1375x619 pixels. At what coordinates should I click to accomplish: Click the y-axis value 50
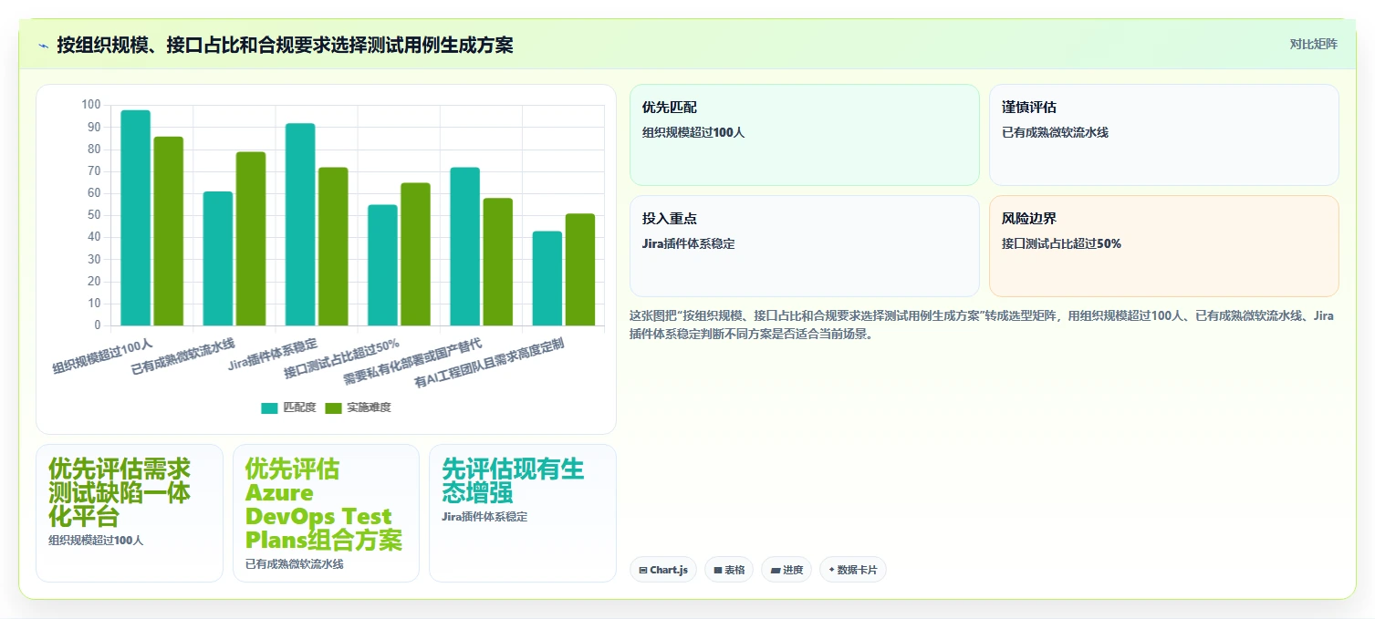tap(95, 215)
